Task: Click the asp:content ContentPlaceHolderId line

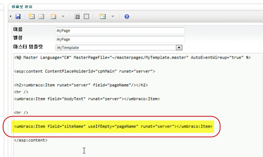Action: click(x=85, y=71)
